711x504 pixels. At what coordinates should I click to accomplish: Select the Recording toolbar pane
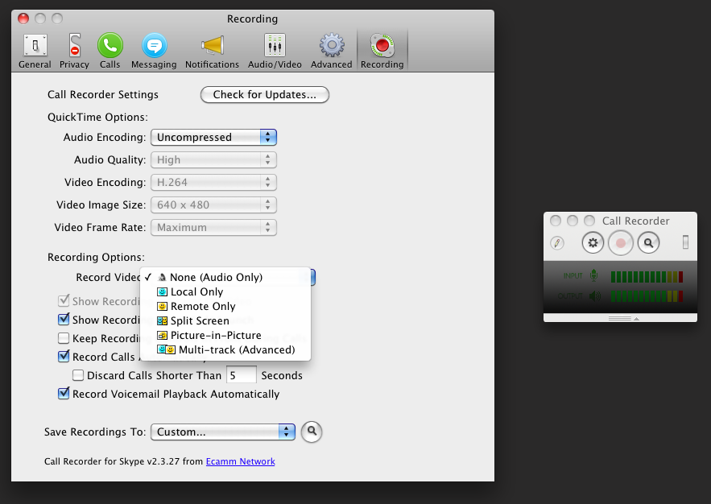pos(382,52)
